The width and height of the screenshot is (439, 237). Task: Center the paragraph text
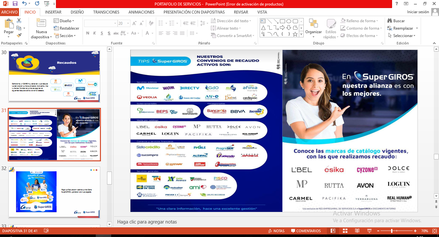168,33
